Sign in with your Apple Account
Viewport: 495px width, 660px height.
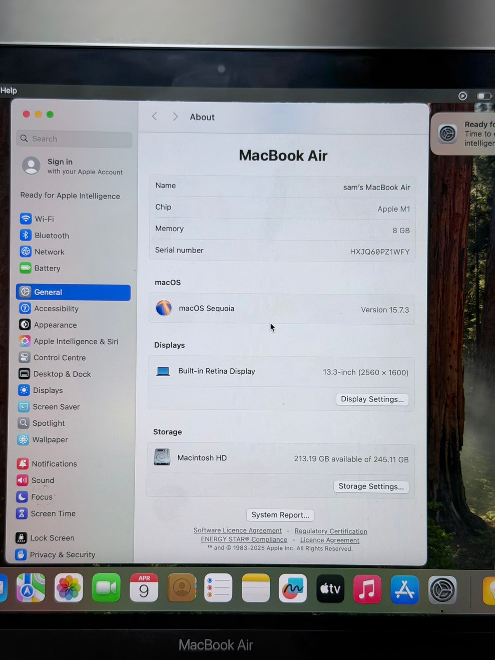(73, 166)
